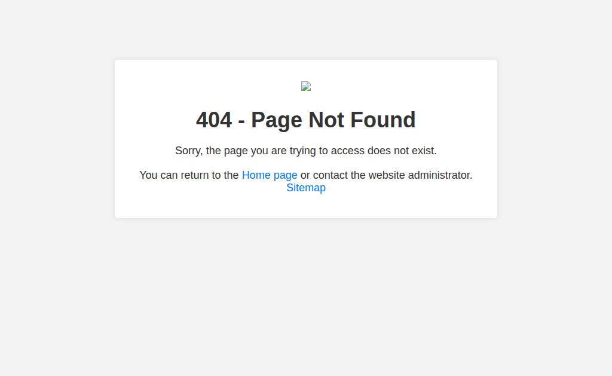The height and width of the screenshot is (376, 612).
Task: Click the word "Not" in the heading
Action: coord(326,120)
